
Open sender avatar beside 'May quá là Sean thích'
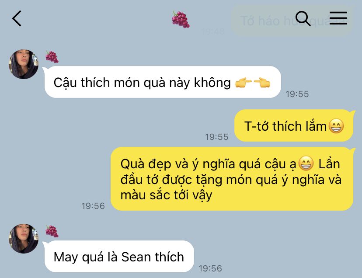pyautogui.click(x=24, y=238)
